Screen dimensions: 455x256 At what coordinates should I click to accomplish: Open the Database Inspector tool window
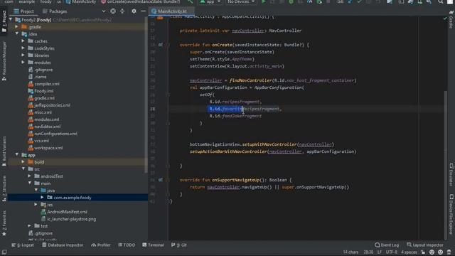pos(63,245)
